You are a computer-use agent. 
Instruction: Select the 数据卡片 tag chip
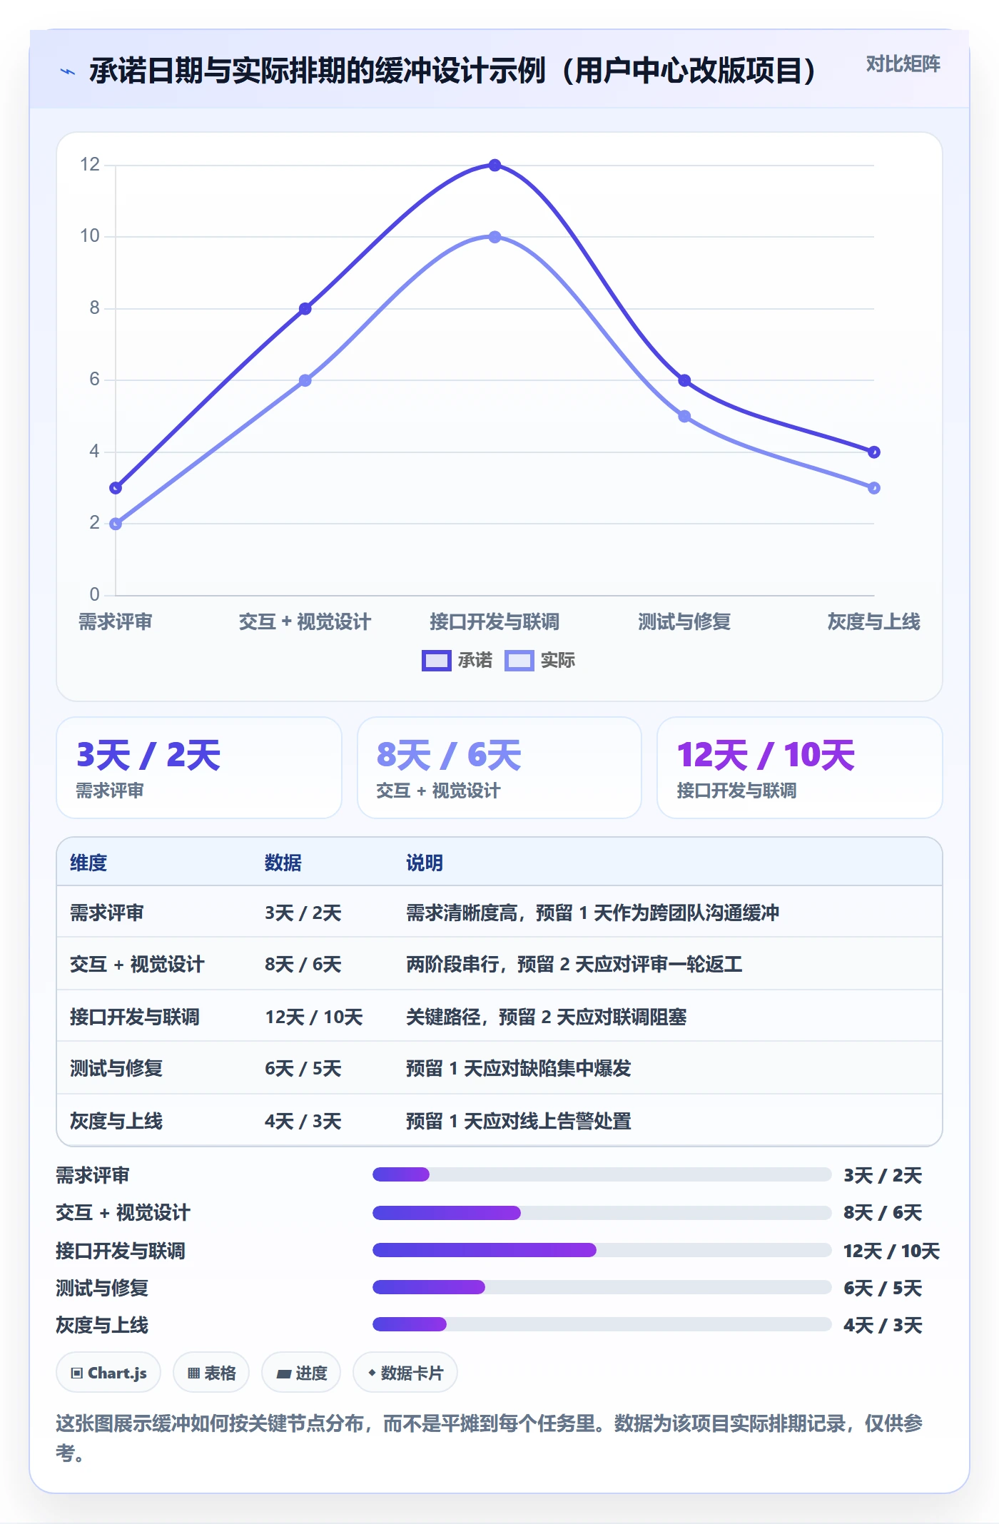tap(405, 1373)
